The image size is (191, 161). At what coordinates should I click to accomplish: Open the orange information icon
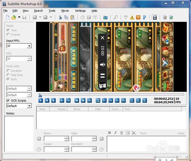138,17
